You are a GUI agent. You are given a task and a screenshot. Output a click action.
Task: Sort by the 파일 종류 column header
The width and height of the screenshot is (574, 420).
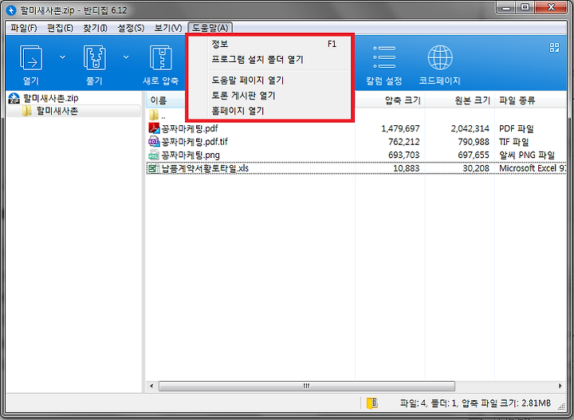pos(531,100)
